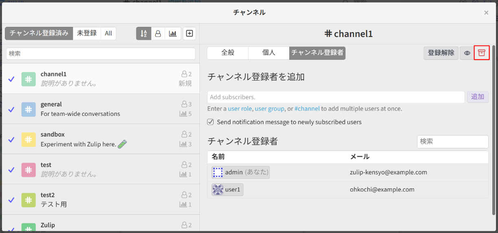Sort subscribers by メール column header

point(360,157)
